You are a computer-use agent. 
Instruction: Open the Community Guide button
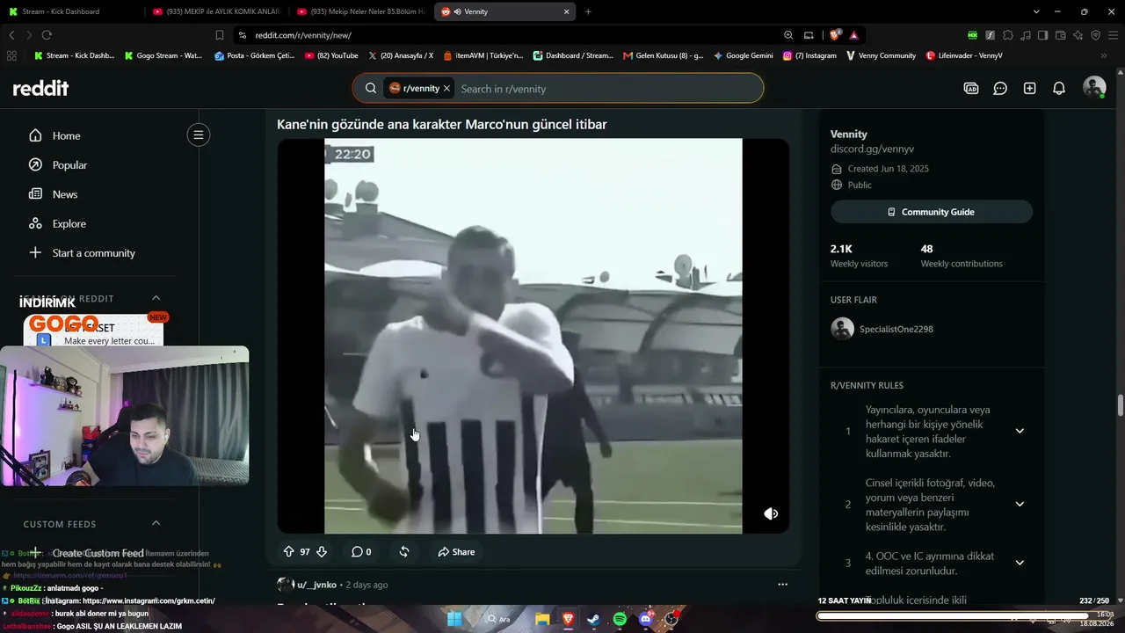(932, 212)
